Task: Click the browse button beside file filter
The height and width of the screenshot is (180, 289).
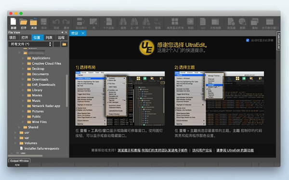Action: 57,44
